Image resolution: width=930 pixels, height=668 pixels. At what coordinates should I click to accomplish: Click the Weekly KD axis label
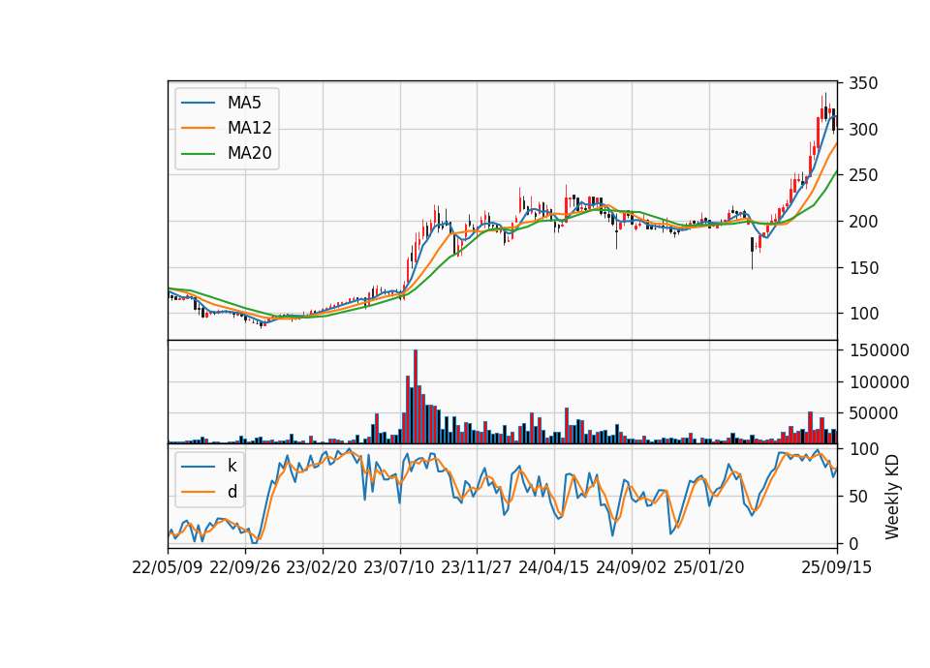tap(891, 497)
